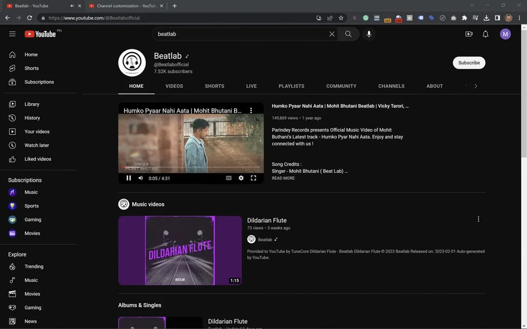Viewport: 527px width, 329px height.
Task: Toggle captions on the video player
Action: (x=229, y=178)
